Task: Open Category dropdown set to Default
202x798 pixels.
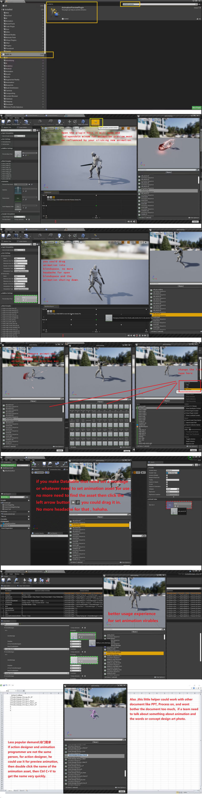Action: coord(173,489)
